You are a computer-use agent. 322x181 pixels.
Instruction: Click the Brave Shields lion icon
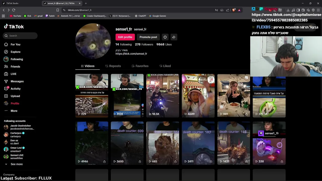pyautogui.click(x=234, y=10)
